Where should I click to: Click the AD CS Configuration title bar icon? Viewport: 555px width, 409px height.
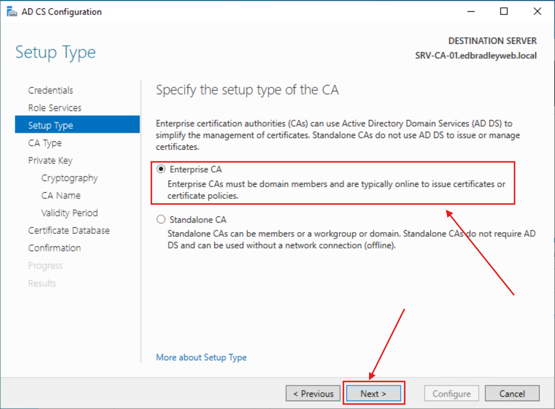click(11, 11)
